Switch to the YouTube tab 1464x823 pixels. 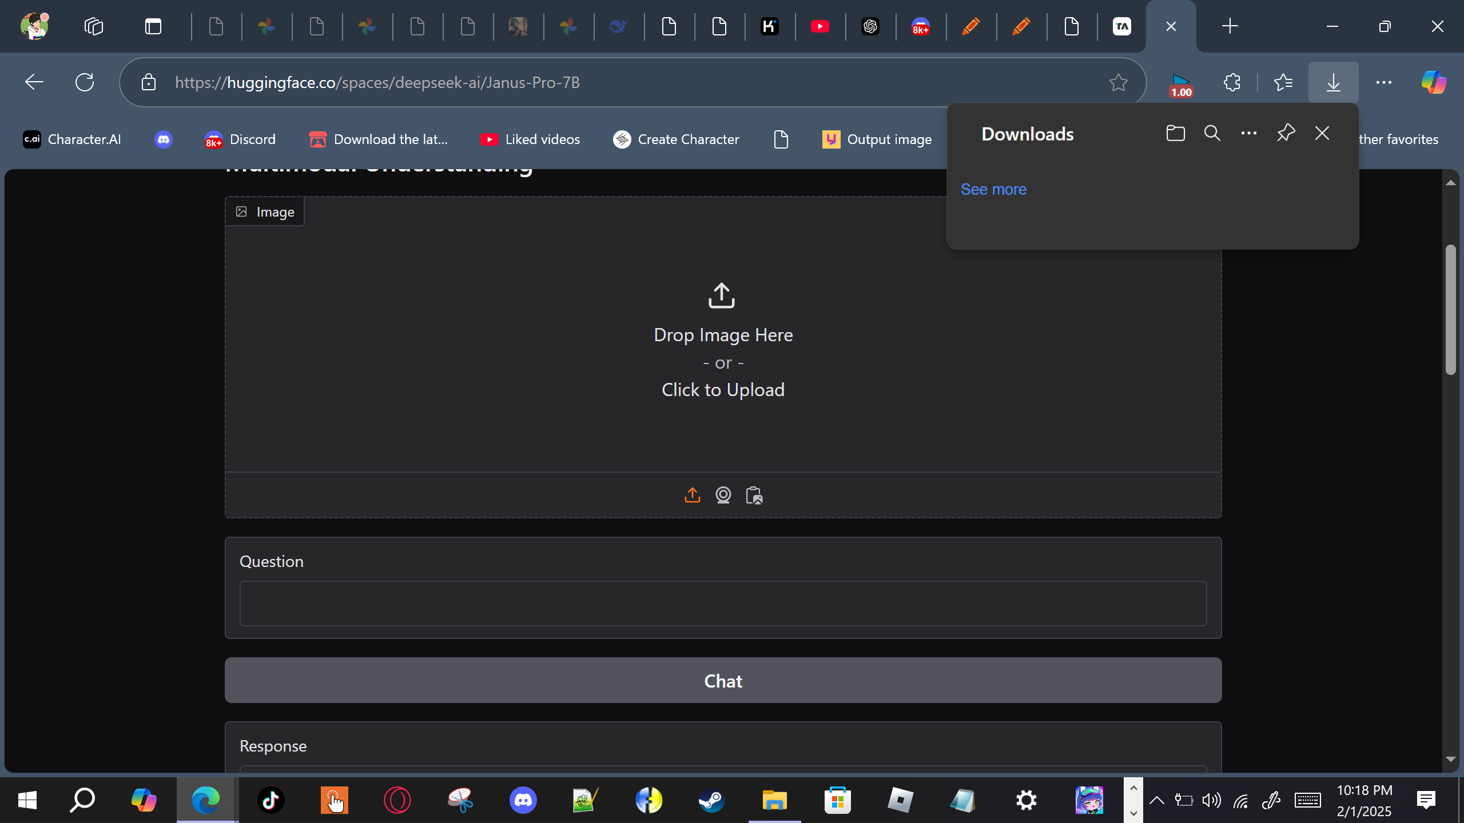pyautogui.click(x=819, y=26)
